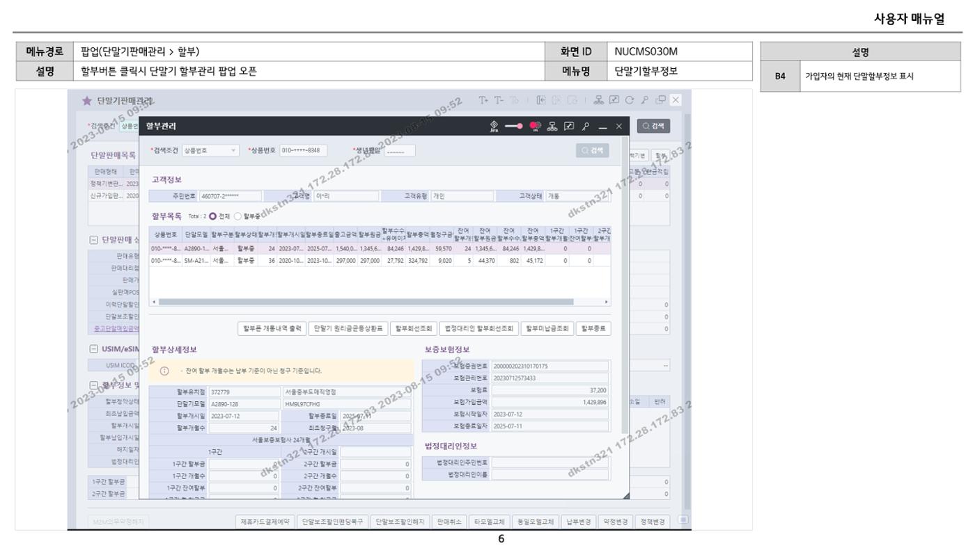Select the 할부목록 row with model A2890
This screenshot has width=975, height=548.
[381, 249]
